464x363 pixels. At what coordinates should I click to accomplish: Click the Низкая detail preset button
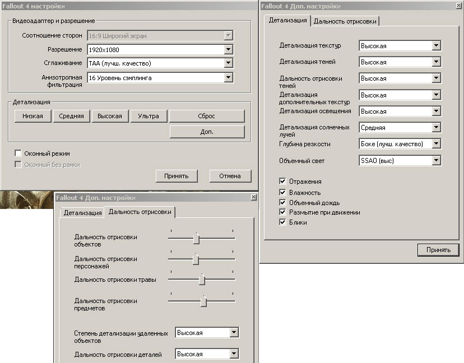click(33, 116)
